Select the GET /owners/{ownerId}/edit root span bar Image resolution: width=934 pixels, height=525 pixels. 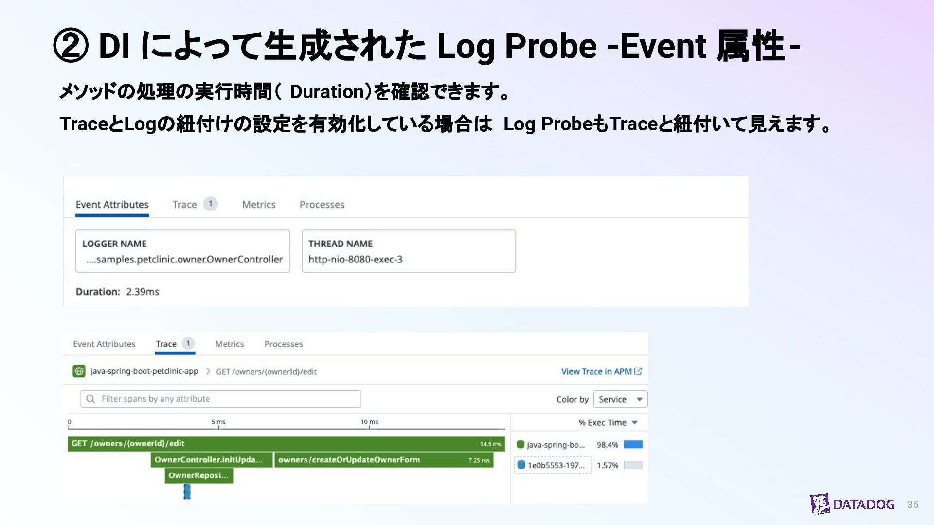click(286, 443)
